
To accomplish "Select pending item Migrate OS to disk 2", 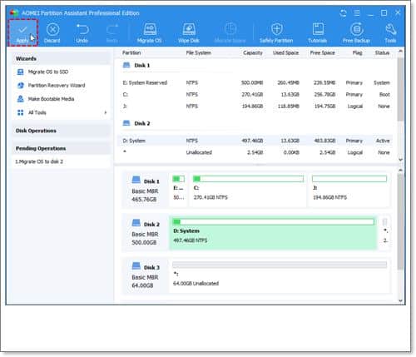I will coord(39,161).
